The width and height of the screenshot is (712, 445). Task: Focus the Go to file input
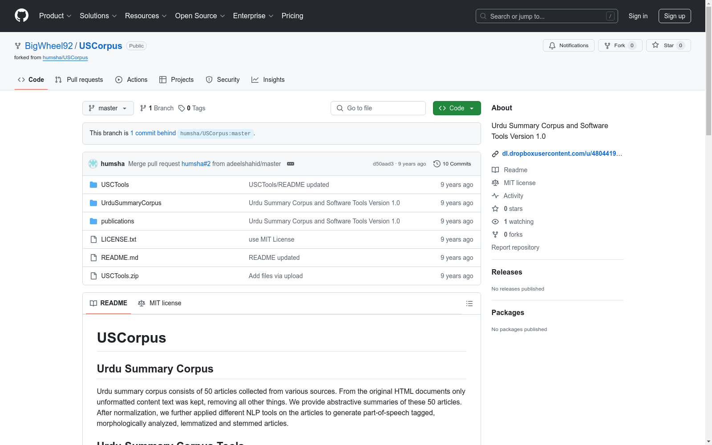tap(378, 108)
